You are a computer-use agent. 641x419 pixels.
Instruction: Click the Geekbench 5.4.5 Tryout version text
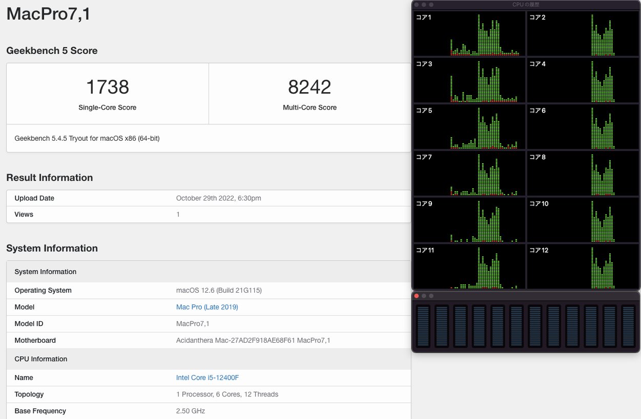tap(87, 138)
